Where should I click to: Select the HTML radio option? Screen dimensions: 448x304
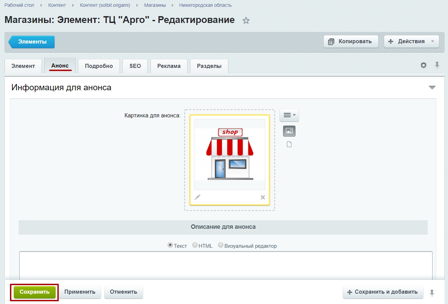click(195, 245)
